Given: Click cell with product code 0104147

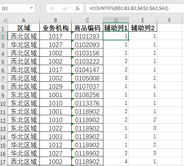Looking at the screenshot, I should (x=87, y=70).
